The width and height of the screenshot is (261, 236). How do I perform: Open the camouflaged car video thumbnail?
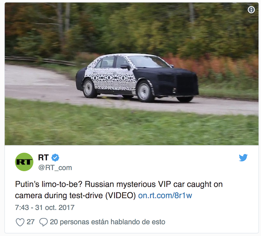click(131, 74)
